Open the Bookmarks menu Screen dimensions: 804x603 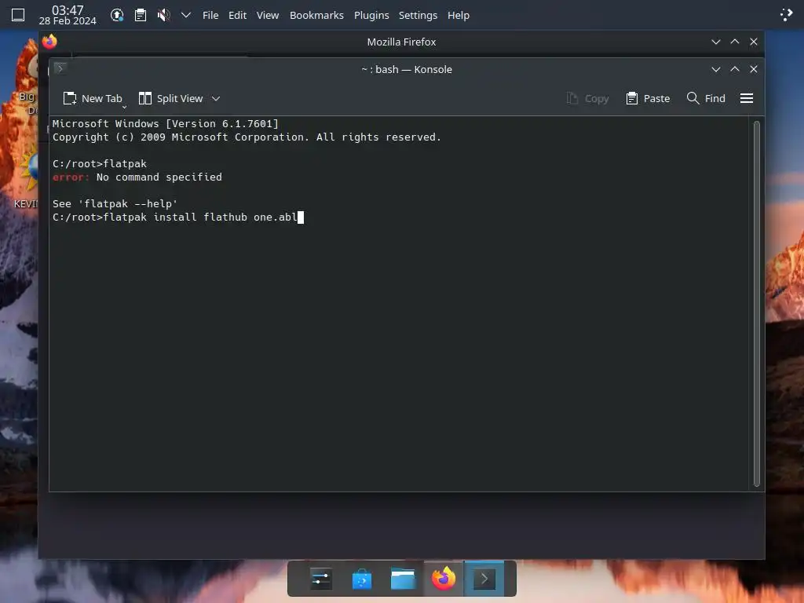pyautogui.click(x=316, y=16)
